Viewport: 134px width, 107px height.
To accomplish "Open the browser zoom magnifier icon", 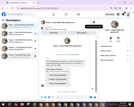I will tap(111, 8).
